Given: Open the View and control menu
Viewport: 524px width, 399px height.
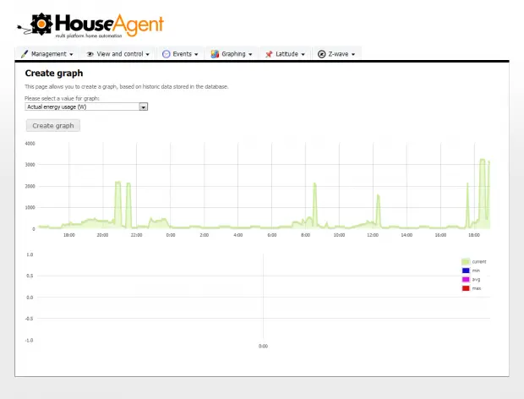Looking at the screenshot, I should (x=117, y=54).
